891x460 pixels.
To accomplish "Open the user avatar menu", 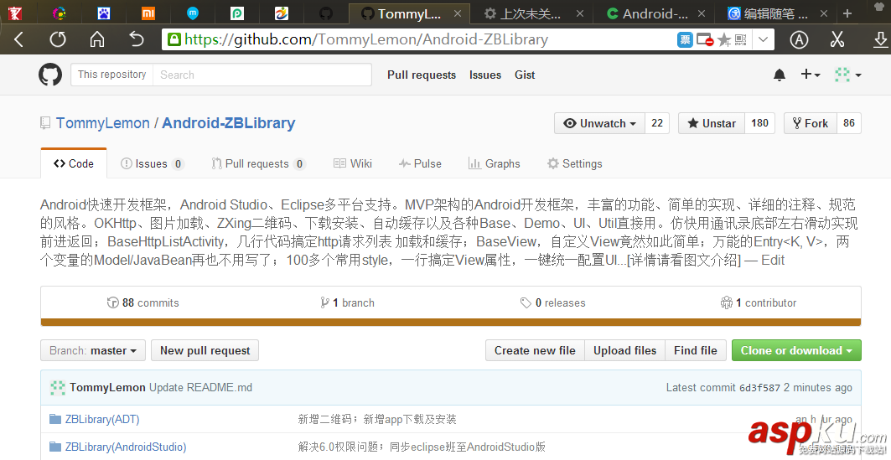I will (x=847, y=75).
